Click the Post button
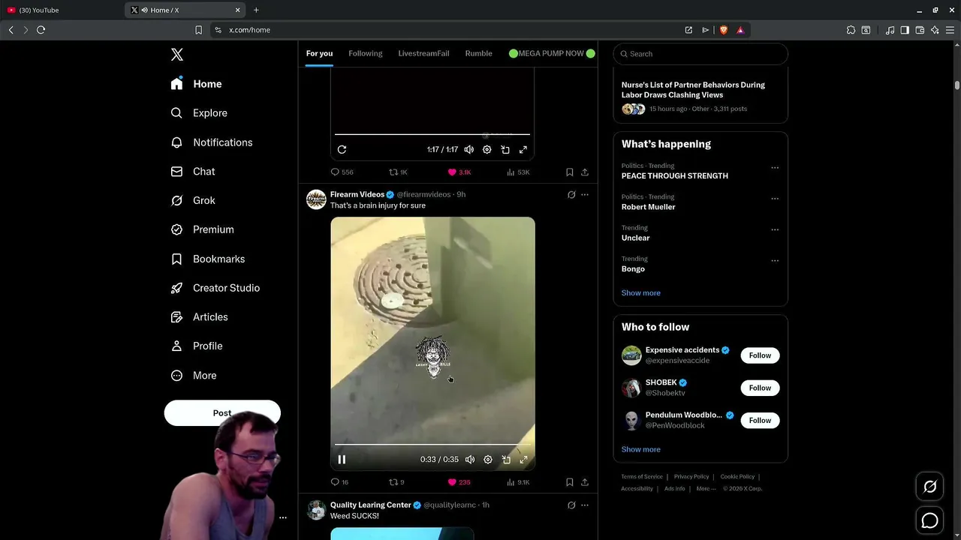961x540 pixels. 222,412
